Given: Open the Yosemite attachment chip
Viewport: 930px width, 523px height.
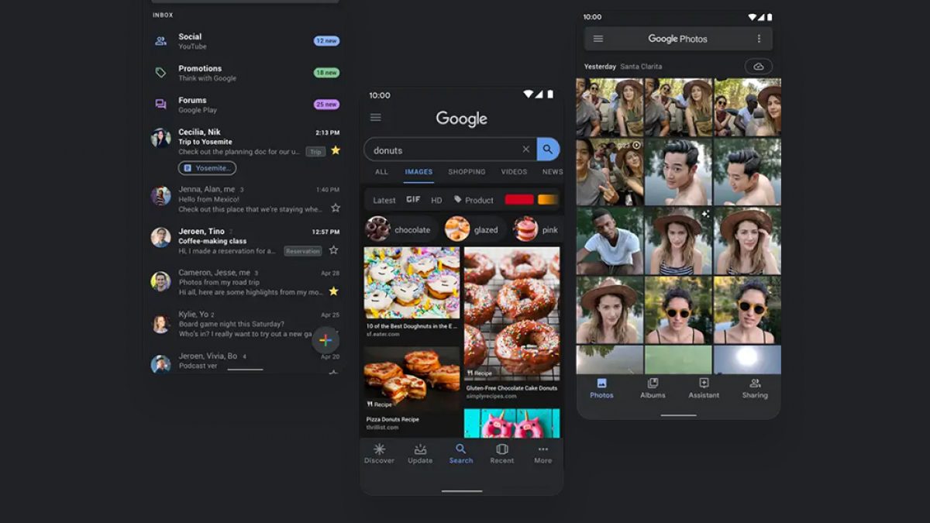Looking at the screenshot, I should 207,168.
